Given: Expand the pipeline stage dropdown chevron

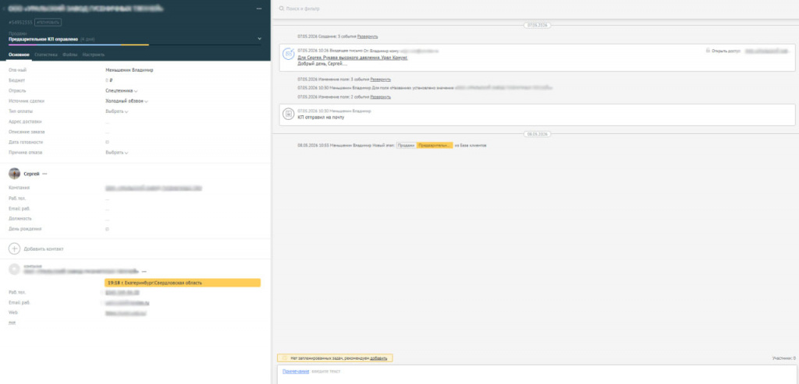Looking at the screenshot, I should pos(259,39).
